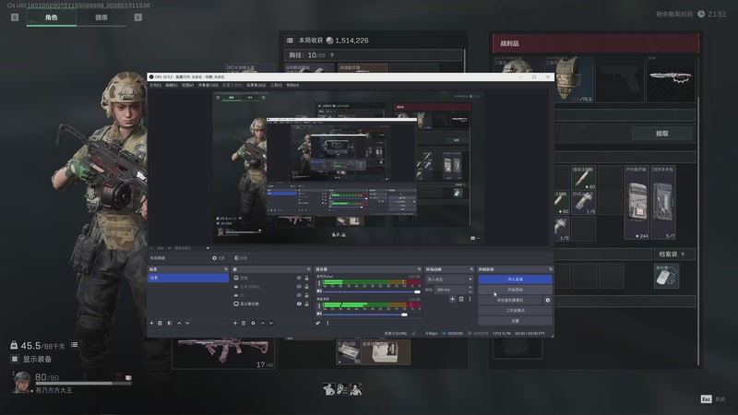
Task: Open virtual camera settings gear icon
Action: (547, 300)
